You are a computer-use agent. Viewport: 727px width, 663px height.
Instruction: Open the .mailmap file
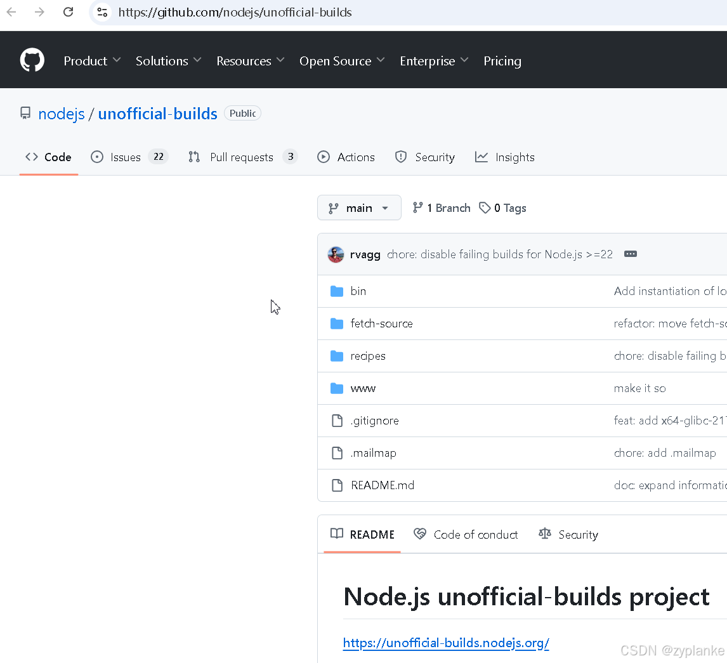pyautogui.click(x=373, y=453)
